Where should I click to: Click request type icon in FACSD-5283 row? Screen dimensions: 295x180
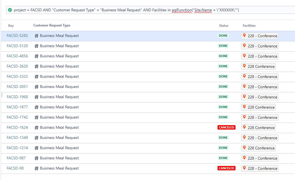(37, 36)
